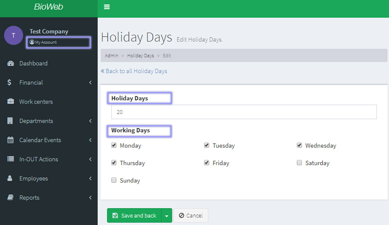Expand the Financial submenu chevron
The width and height of the screenshot is (389, 225).
pos(90,83)
